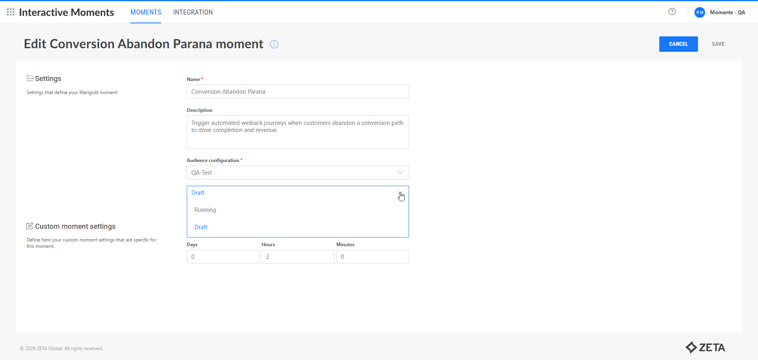
Task: Click the ZETA logo in the footer
Action: coord(705,347)
